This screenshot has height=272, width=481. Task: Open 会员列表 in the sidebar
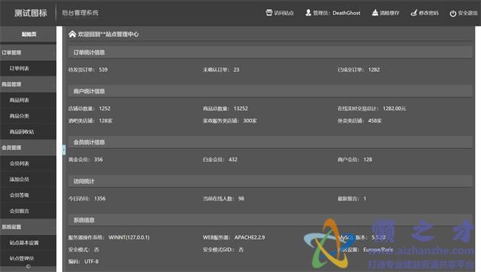pyautogui.click(x=28, y=163)
